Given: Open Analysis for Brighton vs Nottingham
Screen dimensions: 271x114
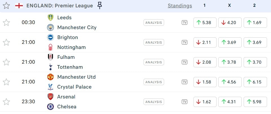Looking at the screenshot, I should tap(154, 42).
